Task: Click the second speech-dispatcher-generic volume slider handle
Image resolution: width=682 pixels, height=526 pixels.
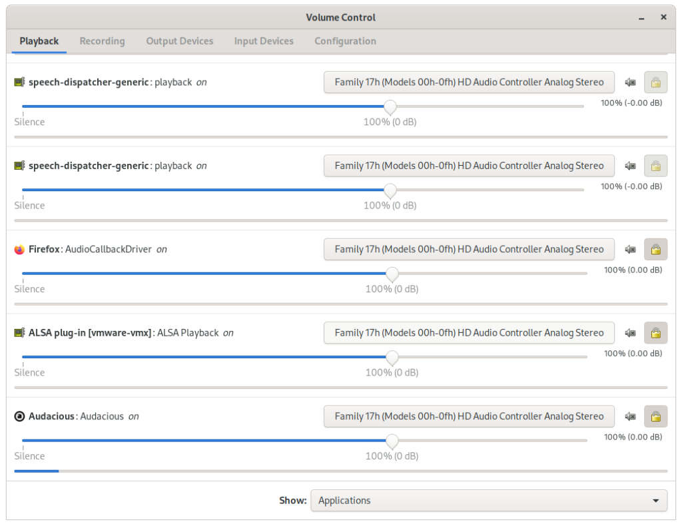Action: (390, 190)
